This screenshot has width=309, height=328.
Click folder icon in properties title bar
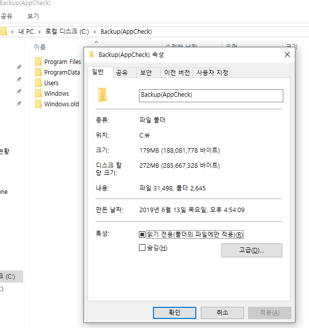(92, 54)
